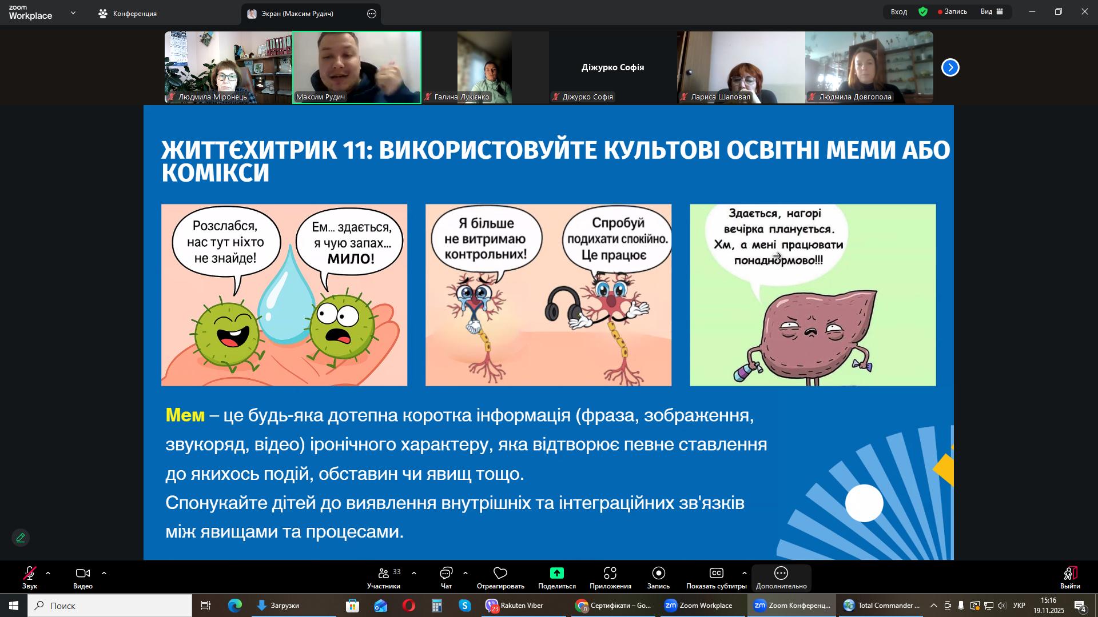Open the Вид view menu
The image size is (1098, 617).
(x=992, y=11)
